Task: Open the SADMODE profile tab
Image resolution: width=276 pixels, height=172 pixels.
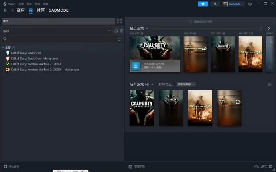Action: pyautogui.click(x=59, y=10)
